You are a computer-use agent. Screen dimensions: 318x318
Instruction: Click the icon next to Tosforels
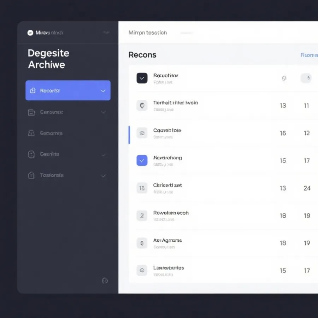(31, 175)
